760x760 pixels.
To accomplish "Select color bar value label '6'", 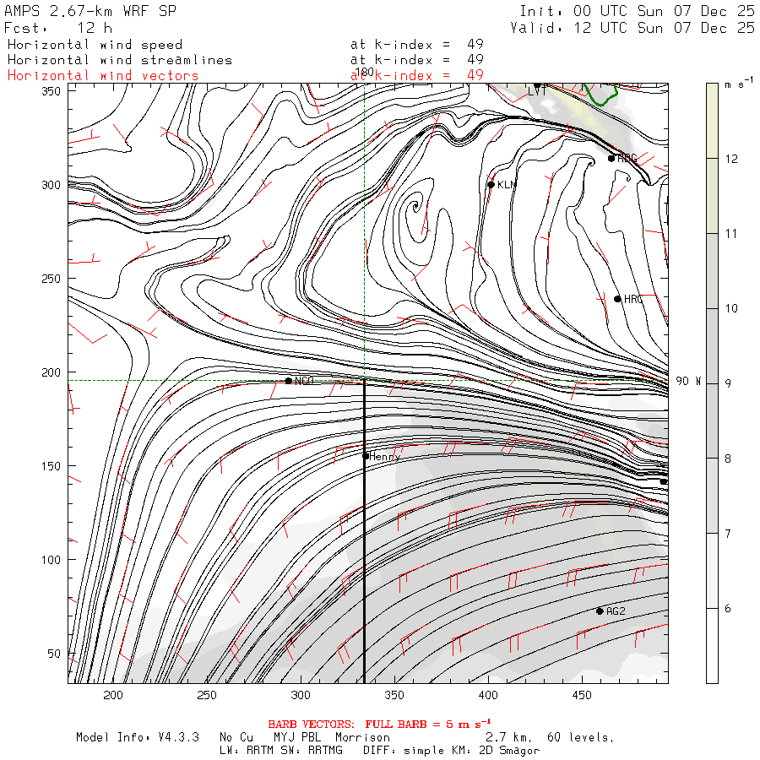I will (728, 608).
